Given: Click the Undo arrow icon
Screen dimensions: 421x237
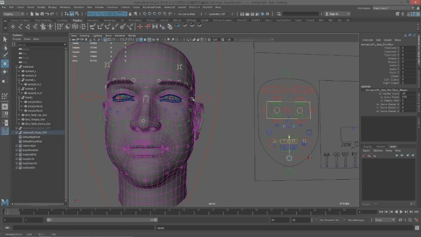Looking at the screenshot, I should pyautogui.click(x=47, y=14).
